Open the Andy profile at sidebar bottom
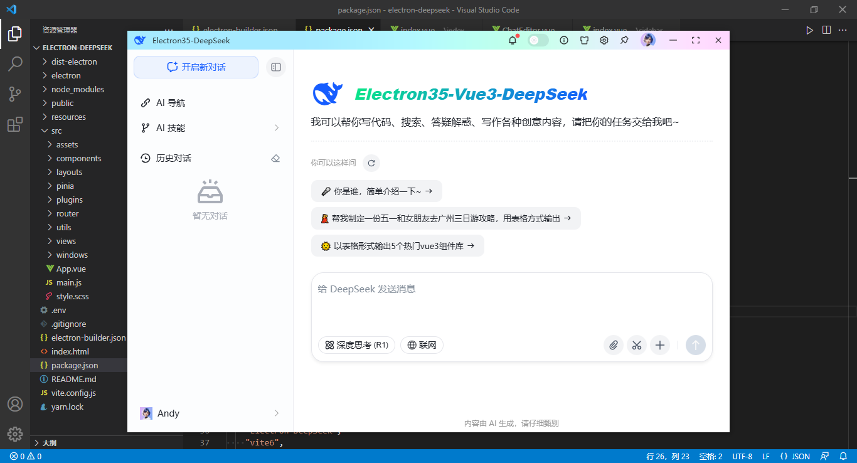Screen dimensions: 857x463 [x=210, y=413]
